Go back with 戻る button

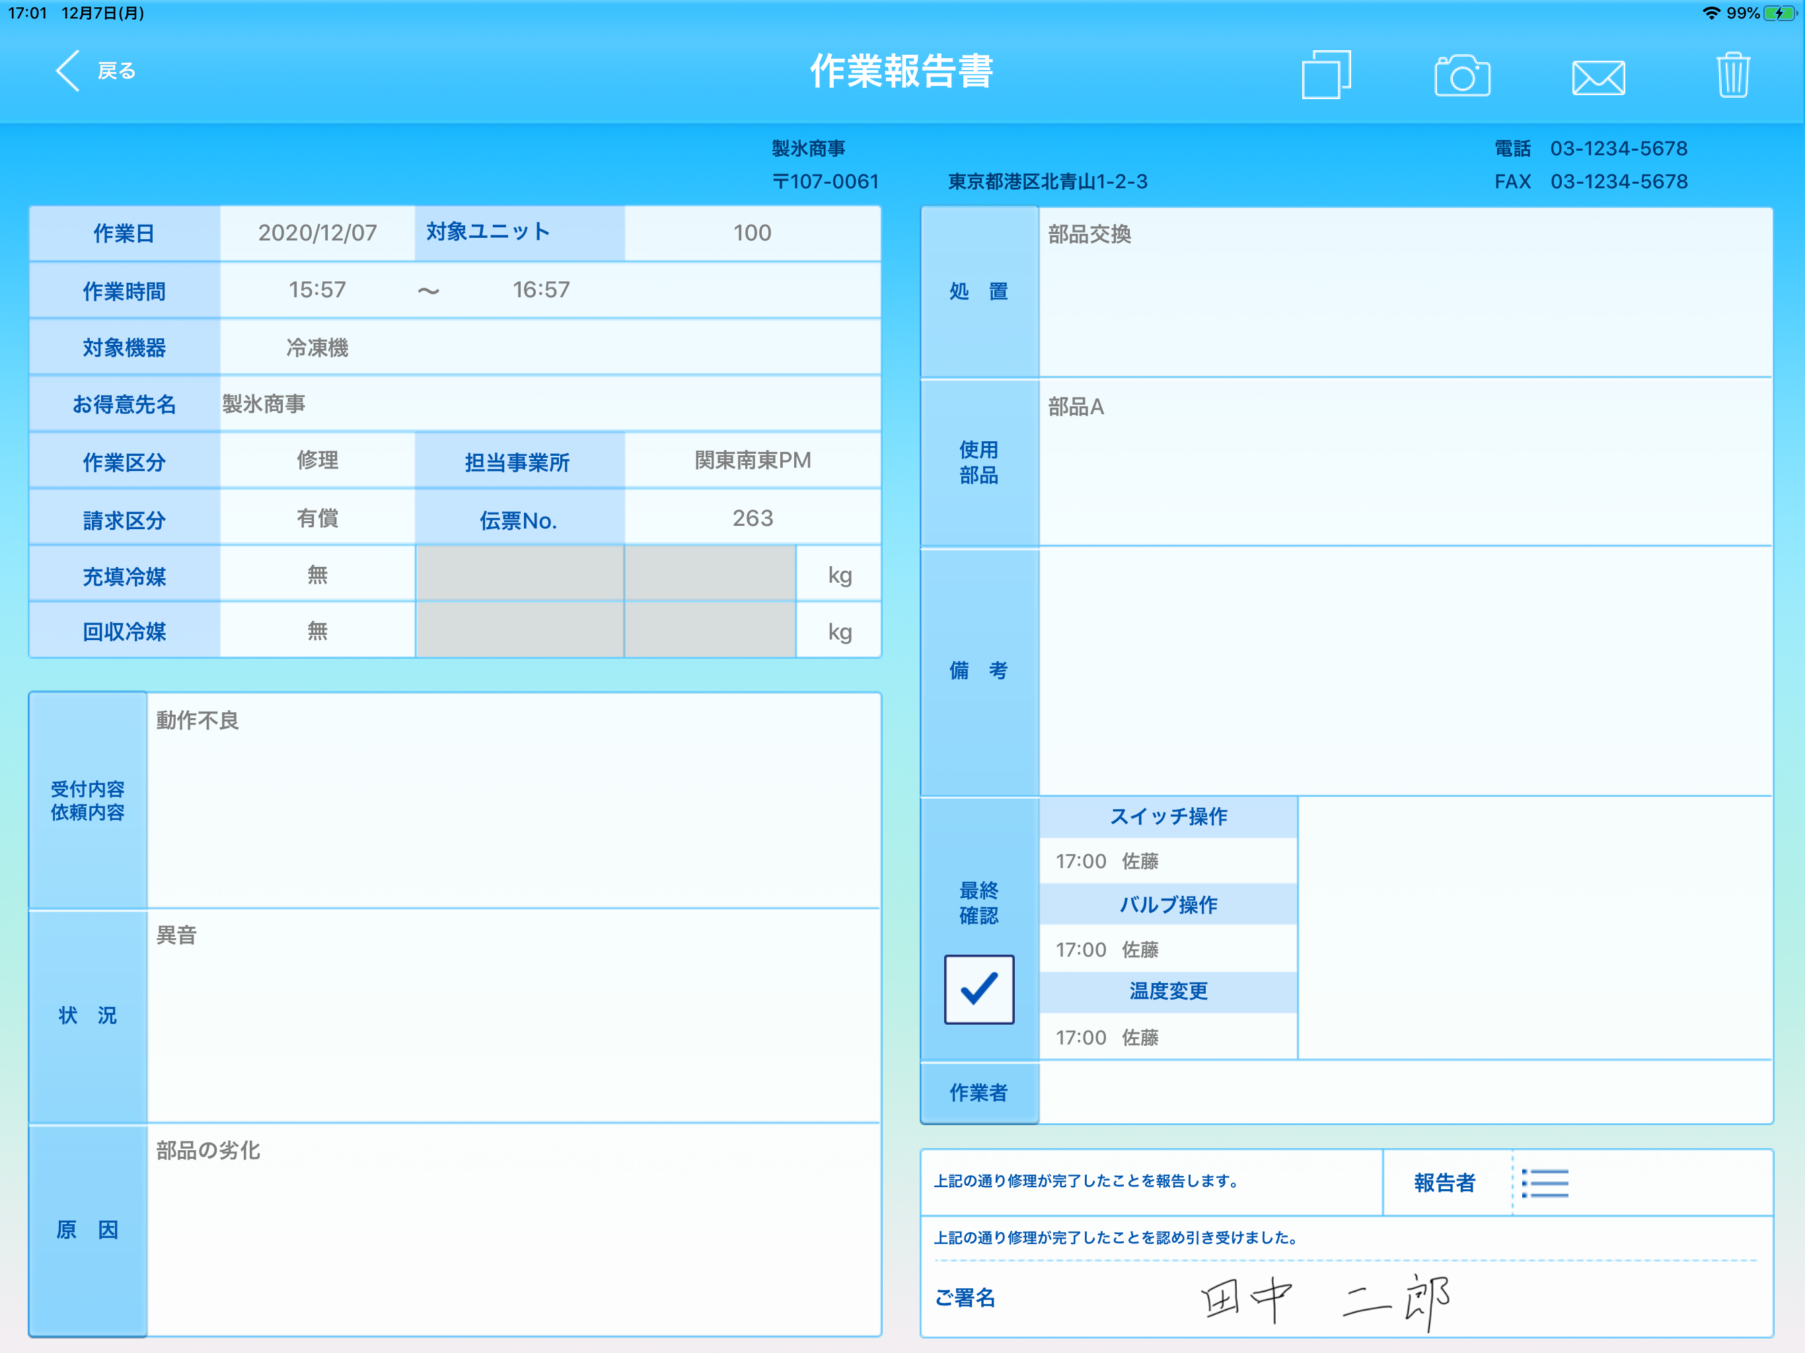(96, 71)
